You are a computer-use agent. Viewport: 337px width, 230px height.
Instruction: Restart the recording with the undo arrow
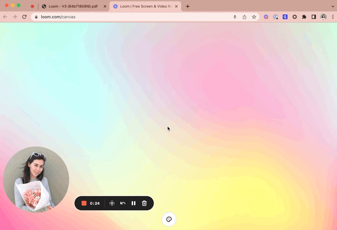pyautogui.click(x=123, y=203)
